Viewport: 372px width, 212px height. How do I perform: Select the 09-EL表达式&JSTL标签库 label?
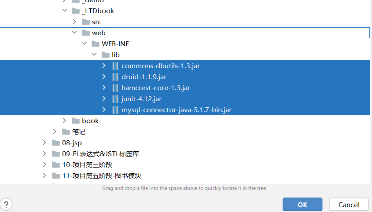pos(100,154)
